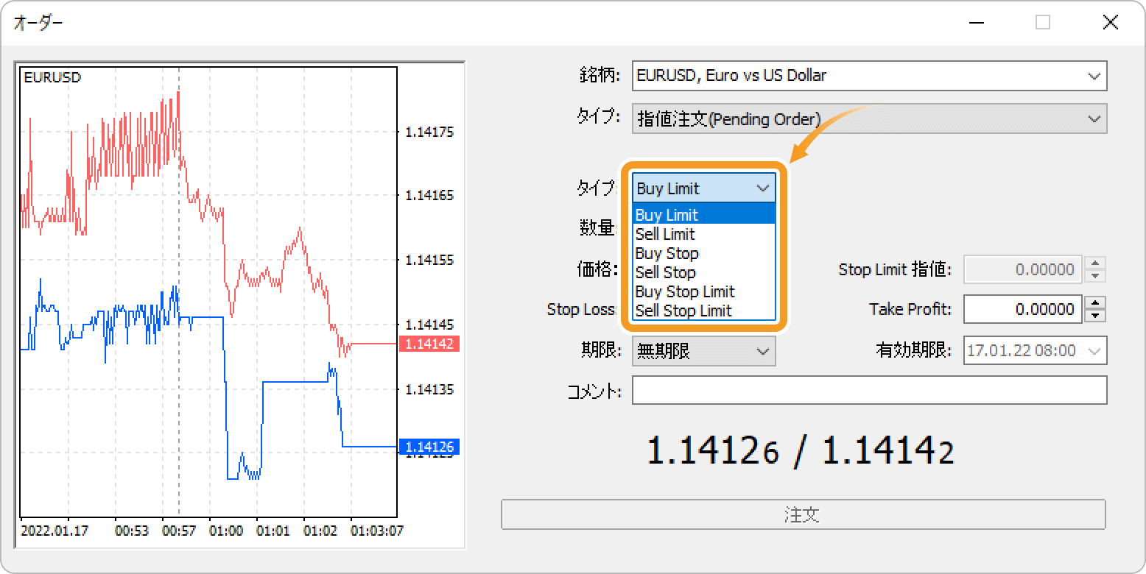Select Buy Limit in the dropdown list

tap(704, 215)
